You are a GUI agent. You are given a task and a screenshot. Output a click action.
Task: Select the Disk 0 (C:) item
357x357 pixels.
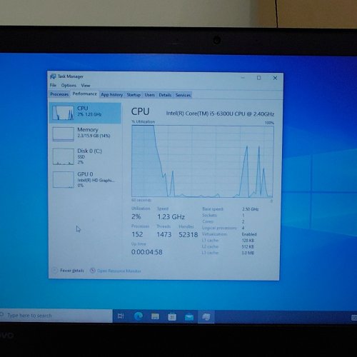click(x=85, y=156)
